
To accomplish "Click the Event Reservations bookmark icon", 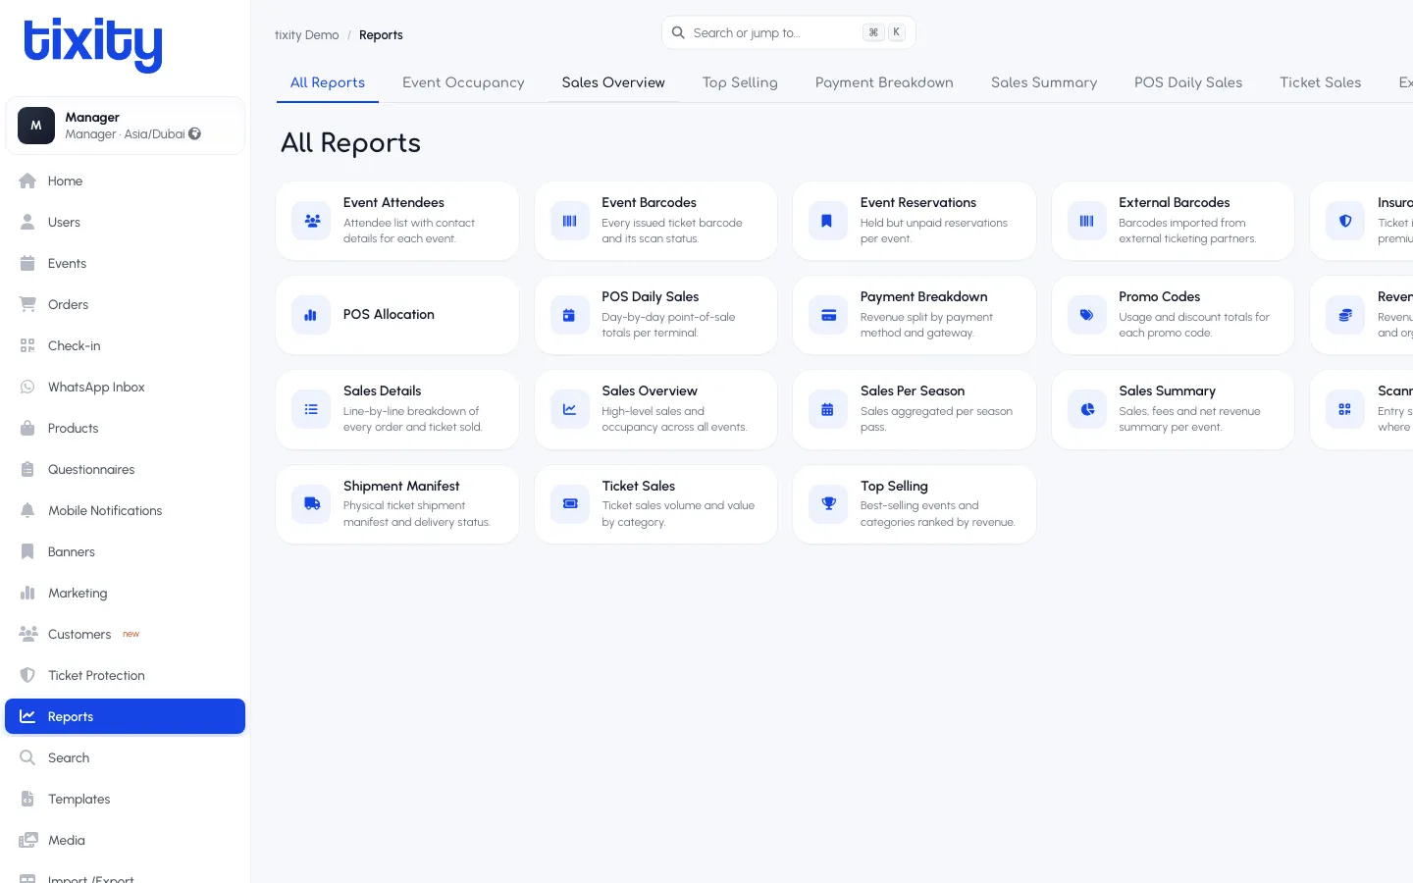I will (x=828, y=221).
